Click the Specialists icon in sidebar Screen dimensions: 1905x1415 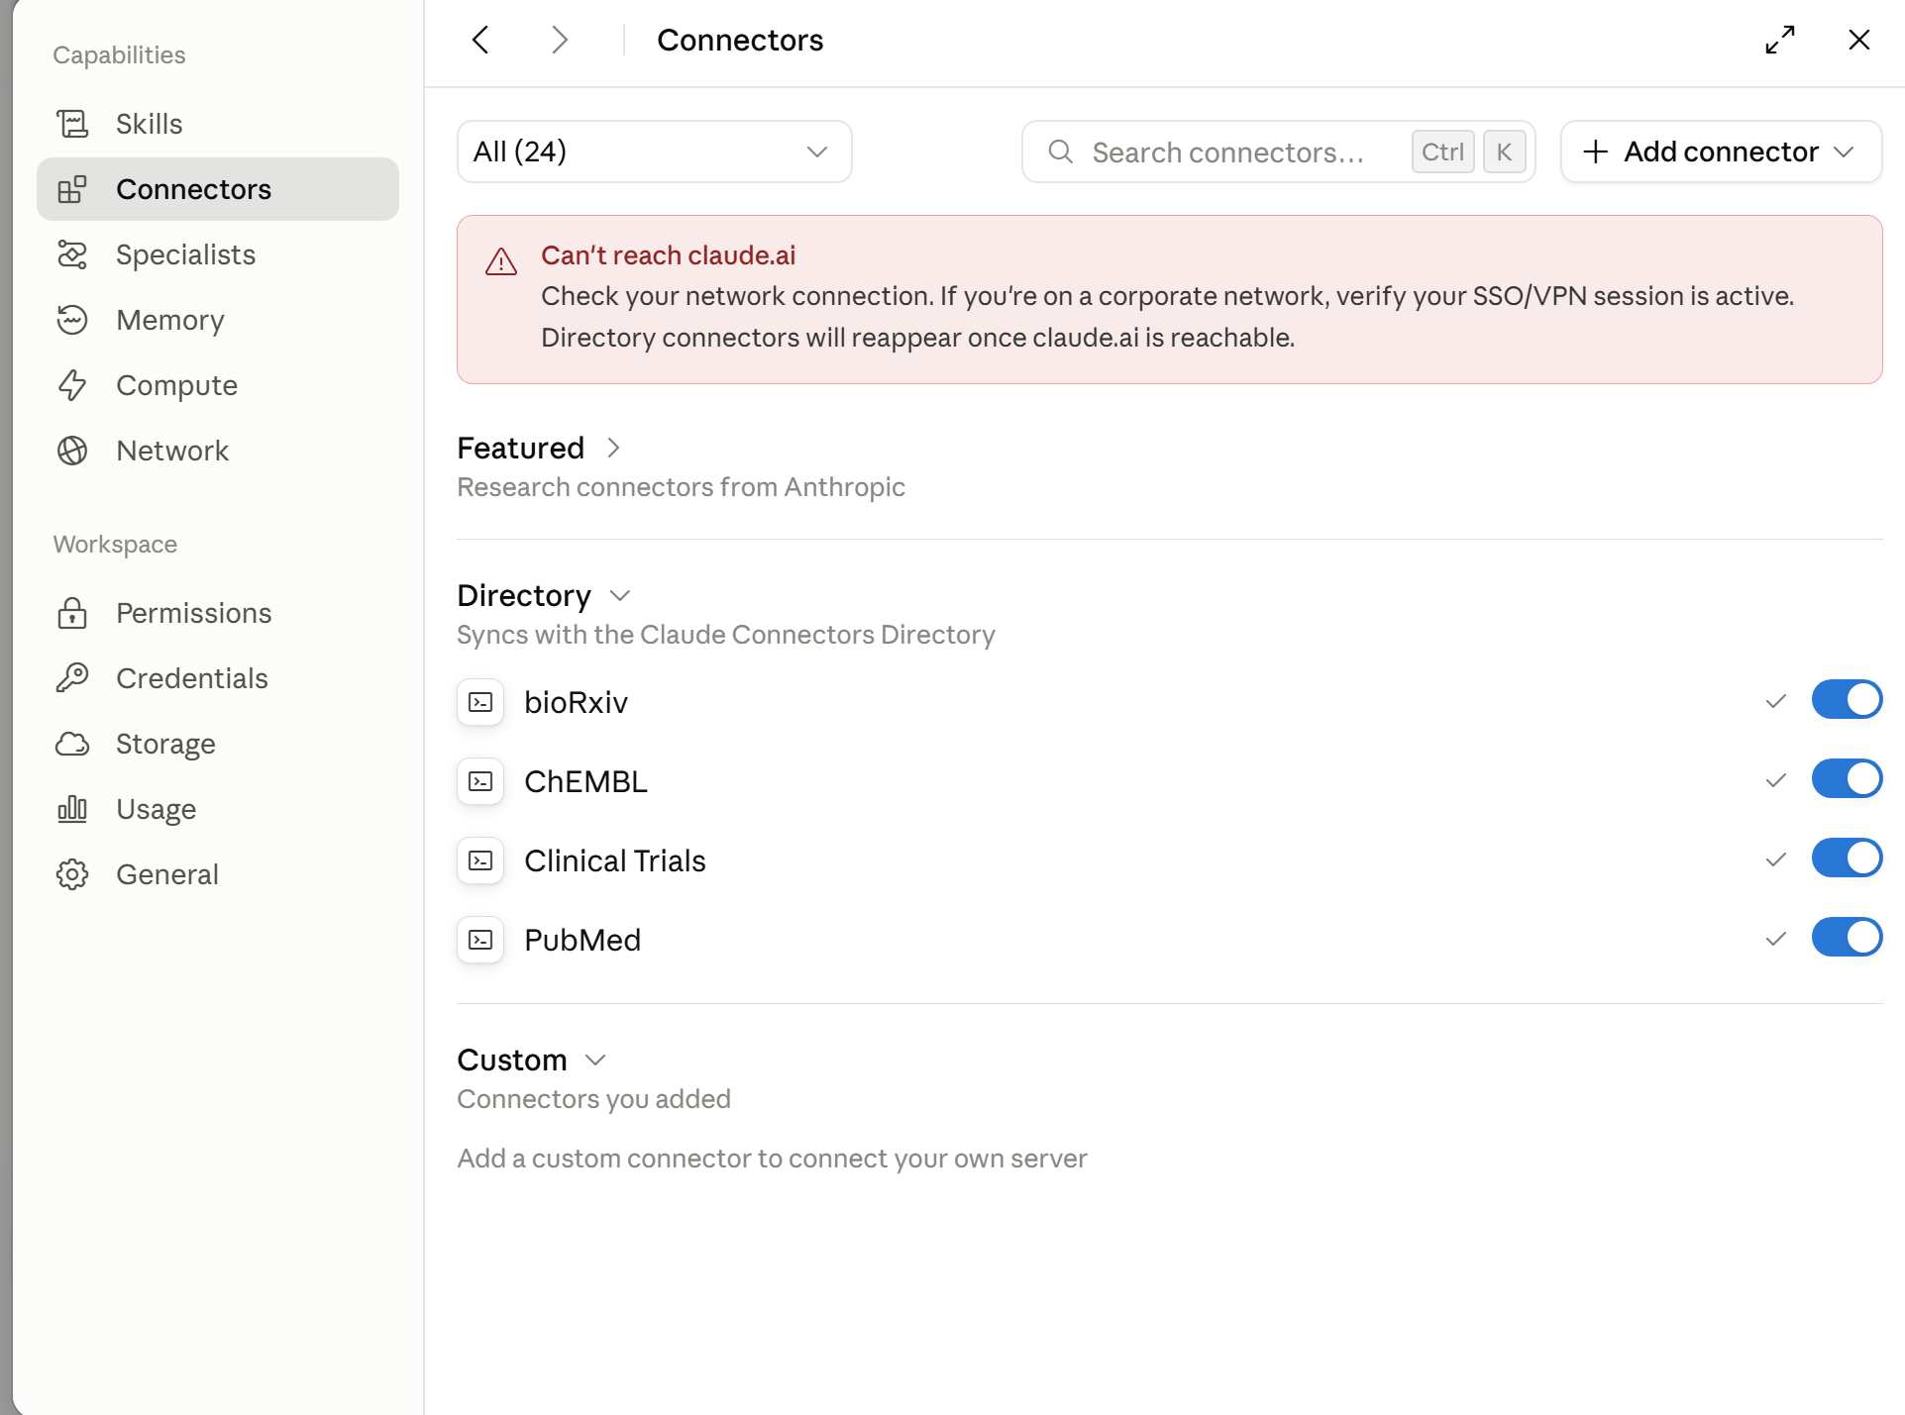(x=72, y=254)
